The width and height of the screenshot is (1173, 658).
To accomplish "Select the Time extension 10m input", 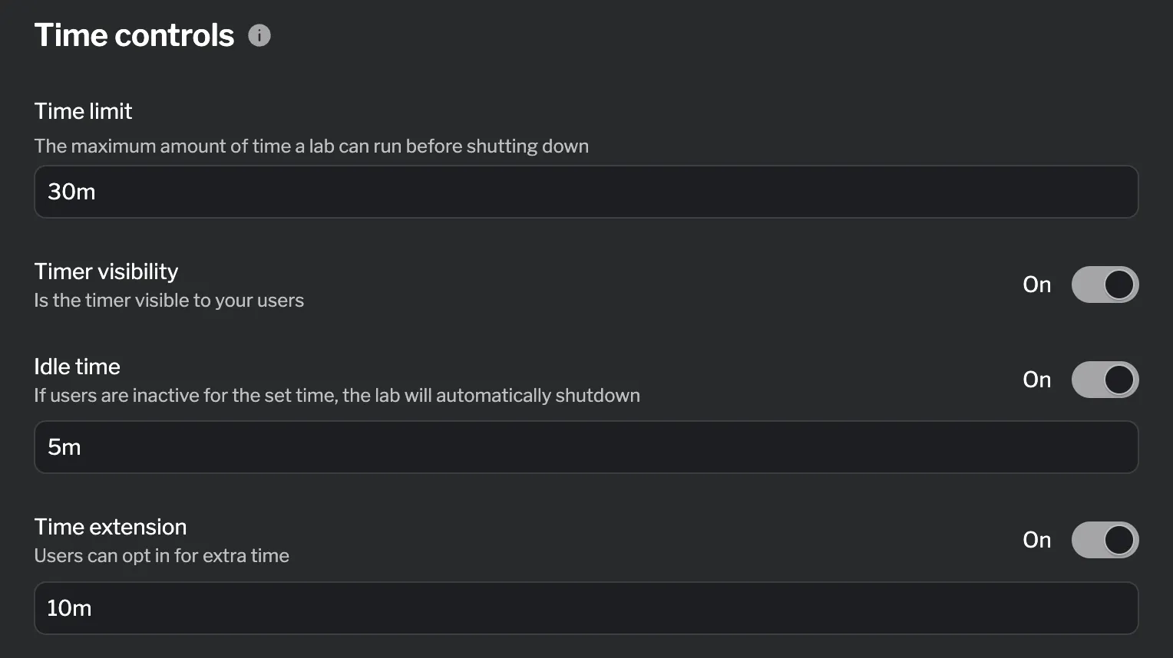I will coord(586,608).
